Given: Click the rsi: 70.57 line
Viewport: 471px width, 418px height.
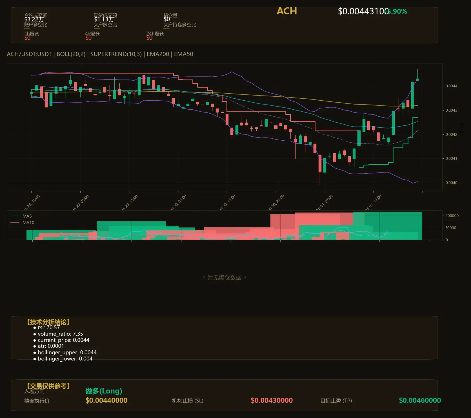Looking at the screenshot, I should [x=47, y=328].
